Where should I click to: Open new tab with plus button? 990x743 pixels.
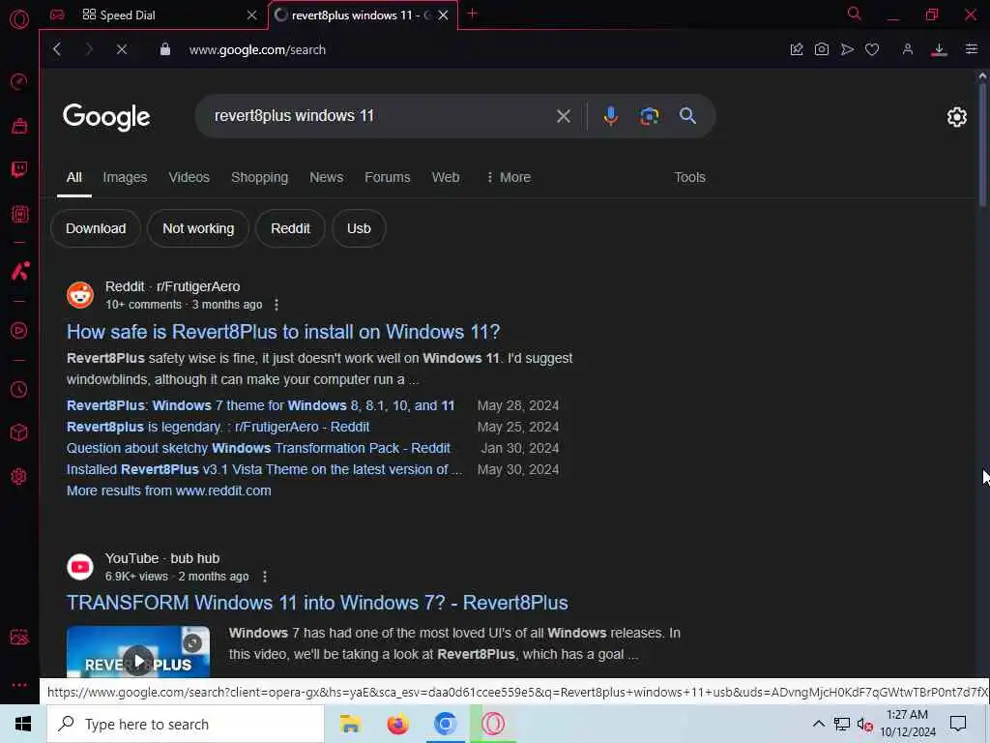pos(472,14)
